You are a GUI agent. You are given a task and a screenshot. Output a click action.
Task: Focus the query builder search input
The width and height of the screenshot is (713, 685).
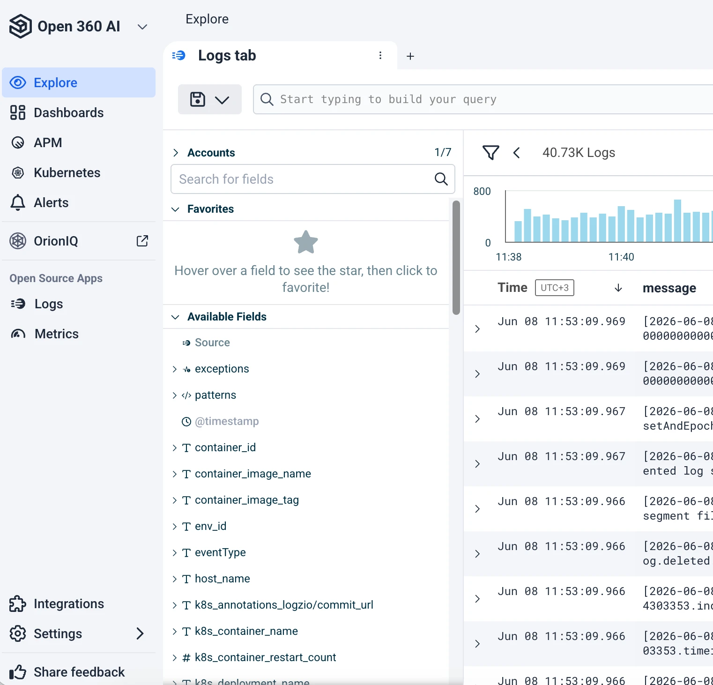483,99
